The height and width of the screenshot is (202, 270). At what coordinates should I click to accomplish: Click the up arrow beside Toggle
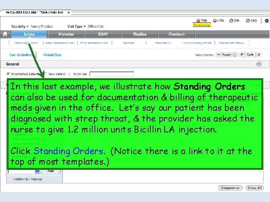[234, 55]
